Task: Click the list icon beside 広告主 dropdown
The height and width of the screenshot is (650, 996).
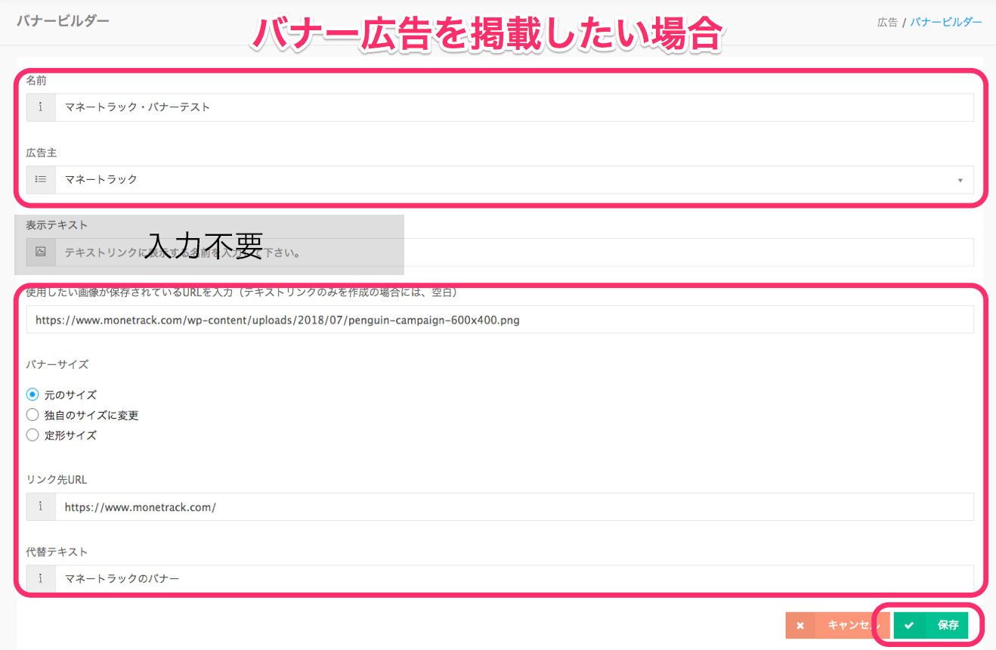Action: (x=41, y=180)
